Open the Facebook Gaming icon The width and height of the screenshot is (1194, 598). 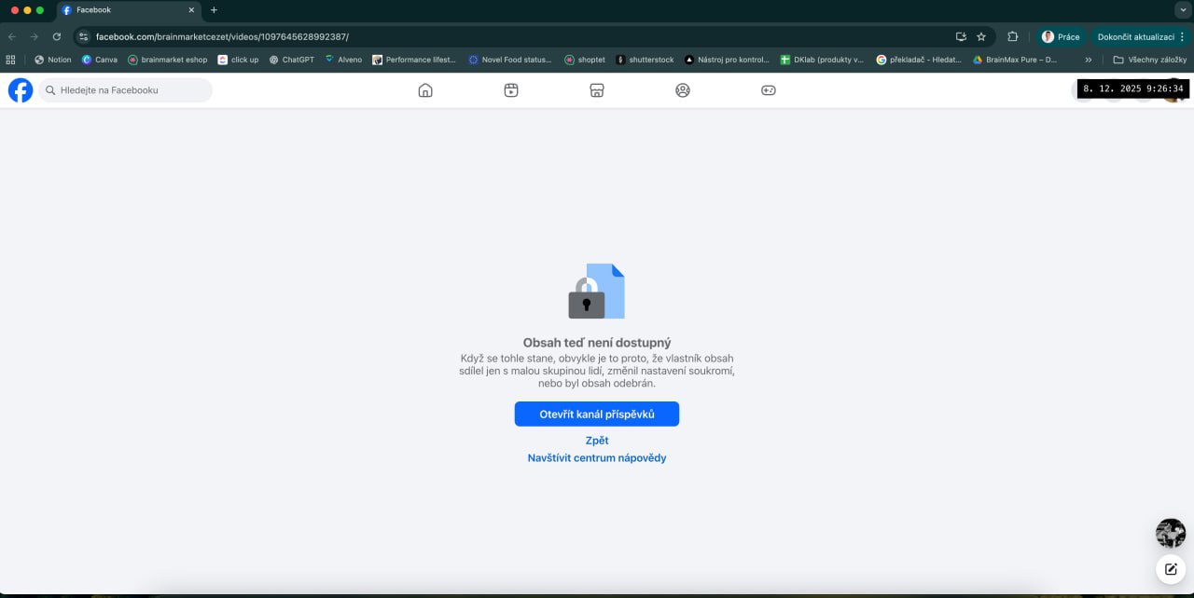(769, 90)
